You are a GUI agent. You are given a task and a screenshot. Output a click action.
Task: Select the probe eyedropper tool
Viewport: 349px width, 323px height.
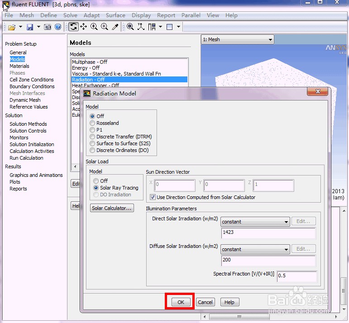point(115,27)
